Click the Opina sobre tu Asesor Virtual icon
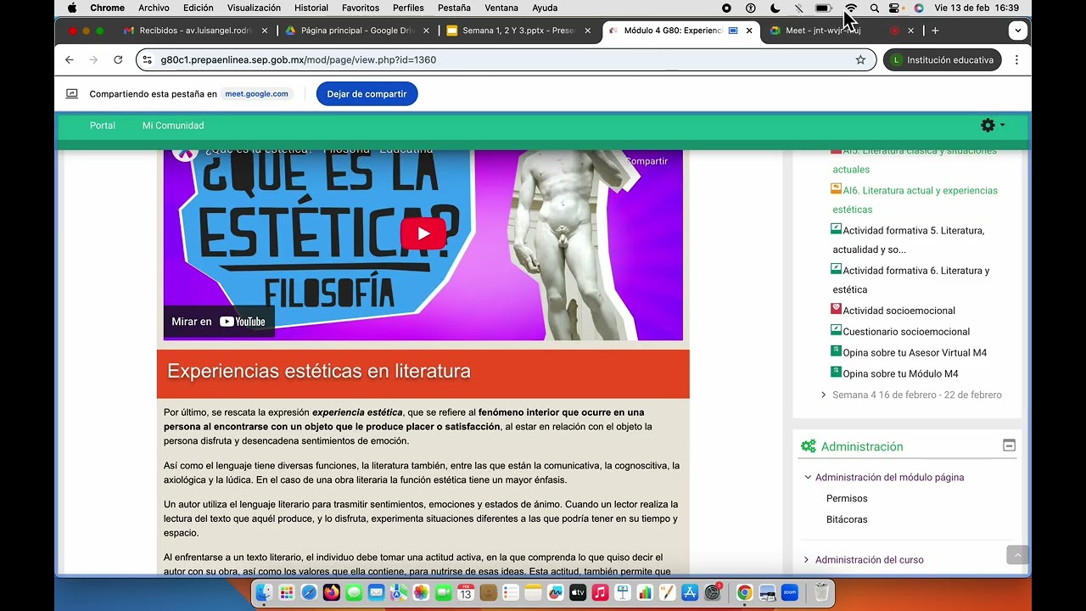1086x611 pixels. click(836, 350)
